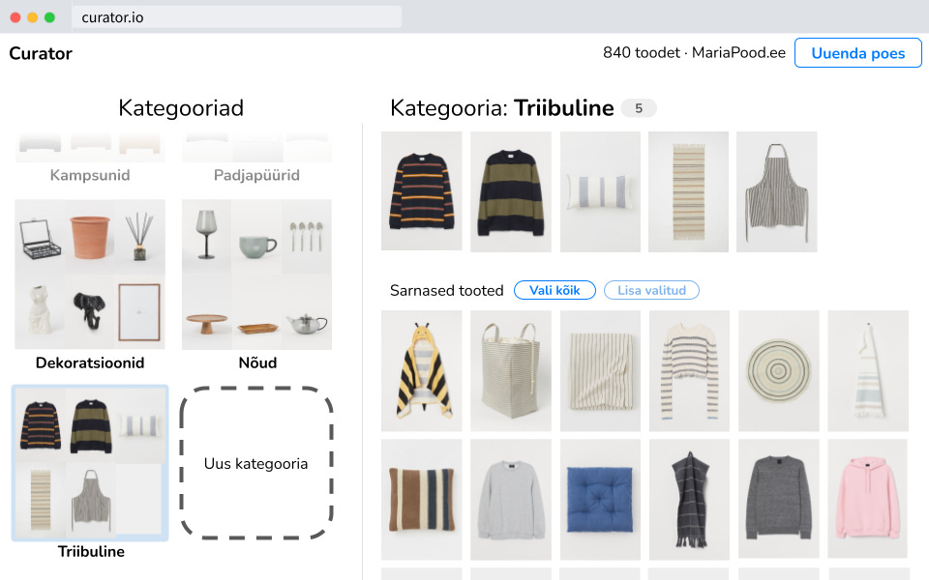929x580 pixels.
Task: Click the olive striped sweater in category
Action: coord(510,191)
